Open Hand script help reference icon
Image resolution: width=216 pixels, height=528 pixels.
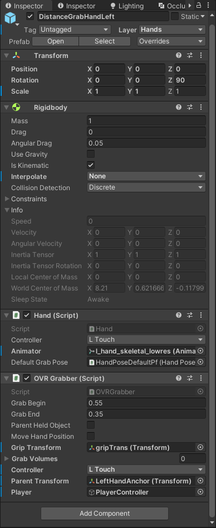pyautogui.click(x=179, y=315)
